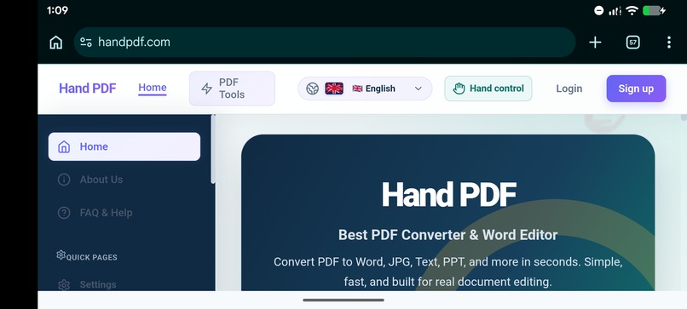Open site settings icon in address bar
687x309 pixels.
pyautogui.click(x=86, y=42)
